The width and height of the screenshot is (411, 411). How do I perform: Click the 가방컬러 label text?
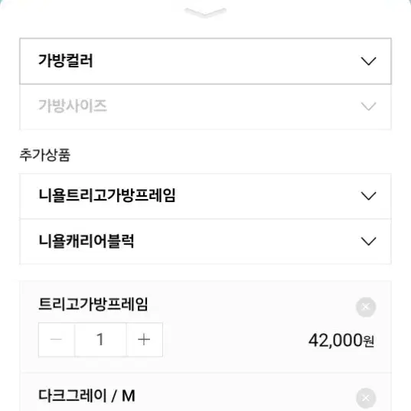coord(66,60)
